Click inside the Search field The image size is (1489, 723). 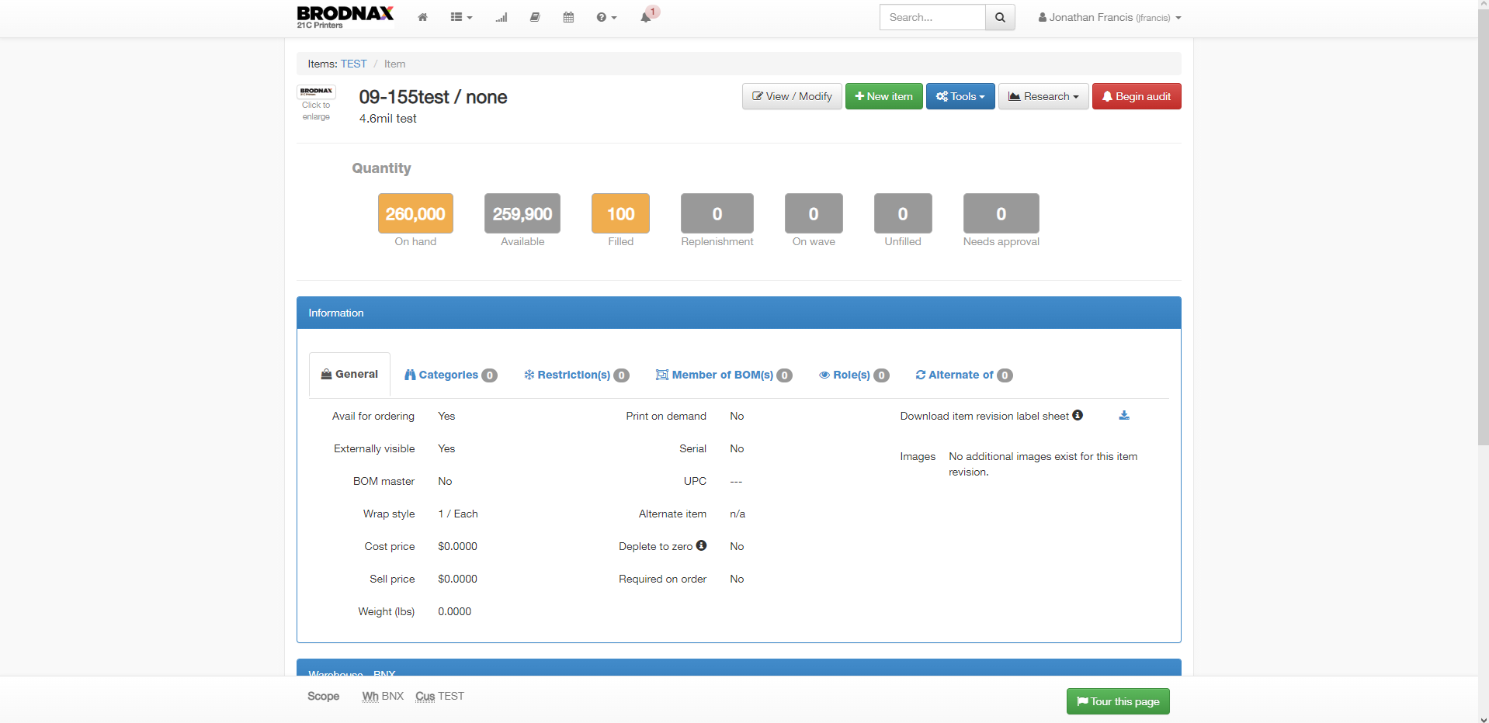[932, 17]
